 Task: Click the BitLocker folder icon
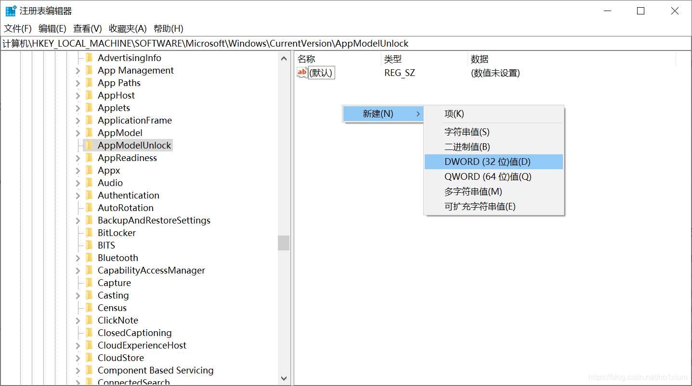pyautogui.click(x=89, y=233)
